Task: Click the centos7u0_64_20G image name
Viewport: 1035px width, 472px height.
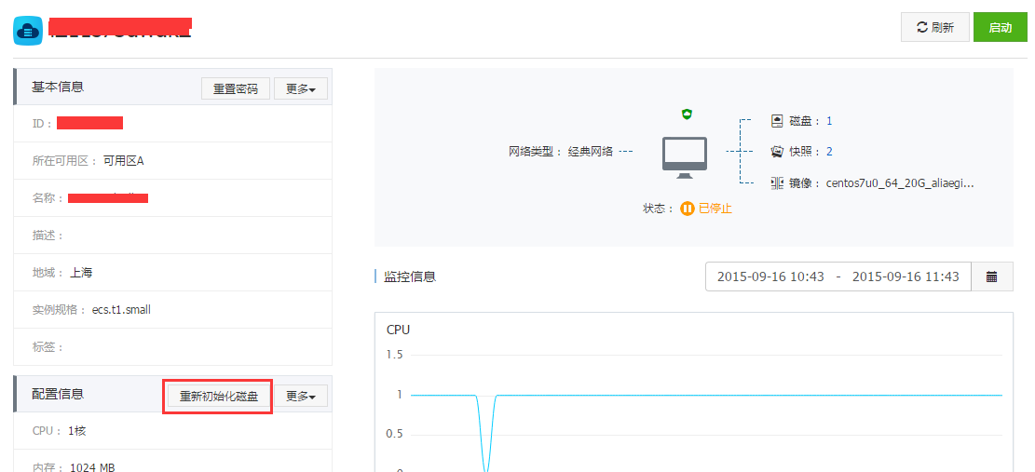Action: pos(900,183)
